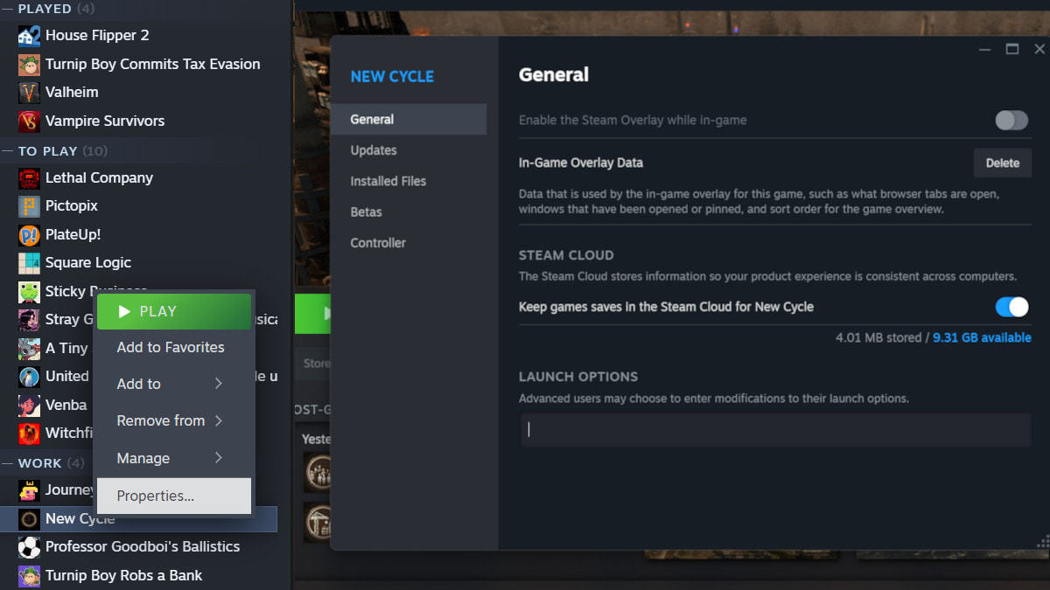Click the Lethal Company game icon
1050x590 pixels.
[30, 178]
